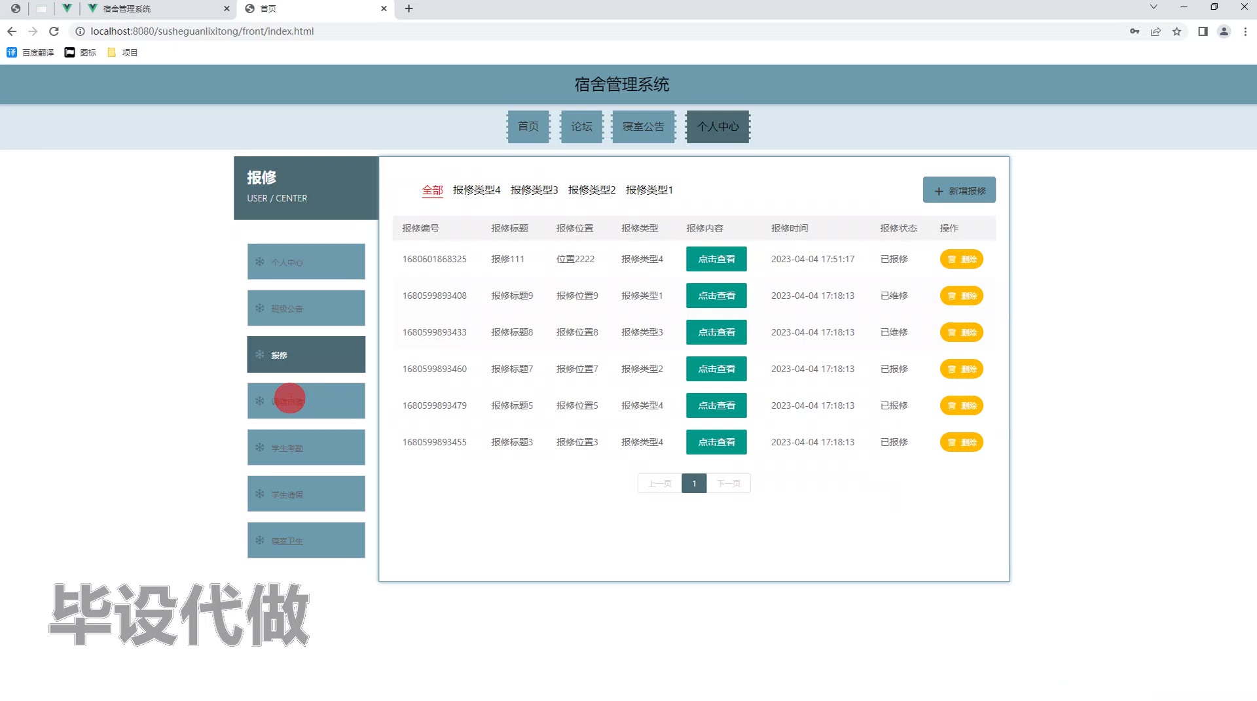Viewport: 1257px width, 701px height.
Task: View content of repair 报修标题7
Action: coord(716,369)
